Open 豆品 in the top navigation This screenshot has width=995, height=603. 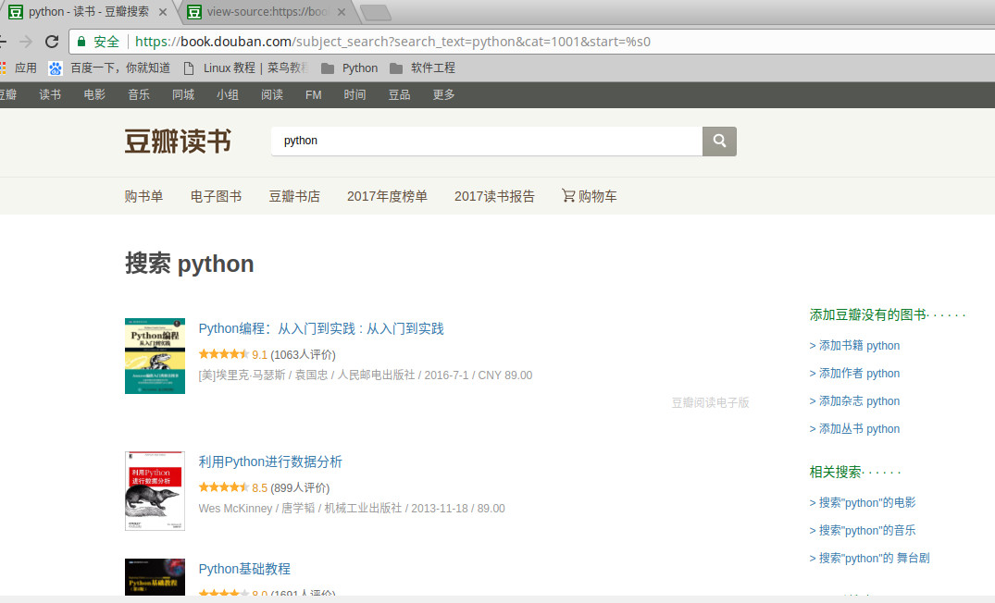click(x=399, y=94)
